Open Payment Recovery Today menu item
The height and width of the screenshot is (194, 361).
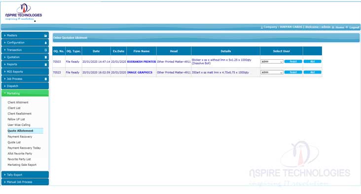24,148
